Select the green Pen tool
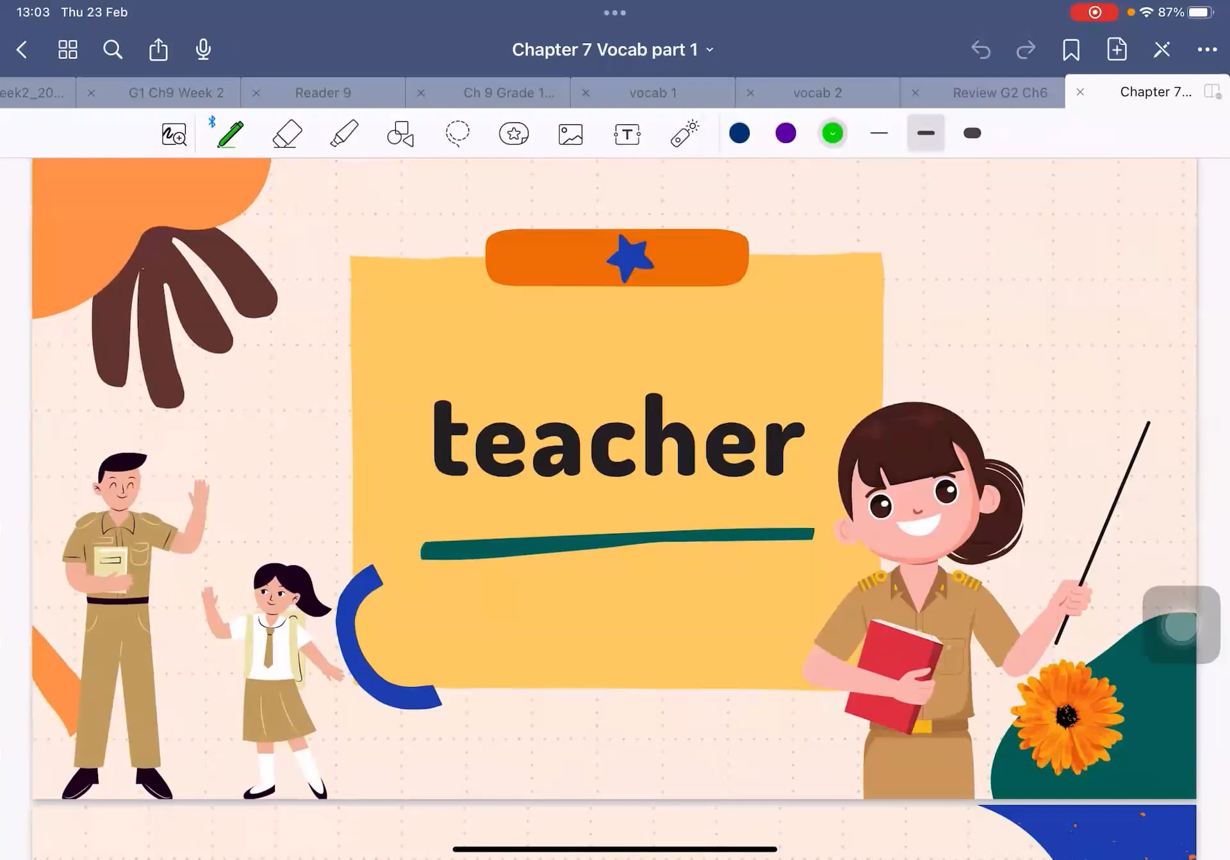 click(x=230, y=134)
